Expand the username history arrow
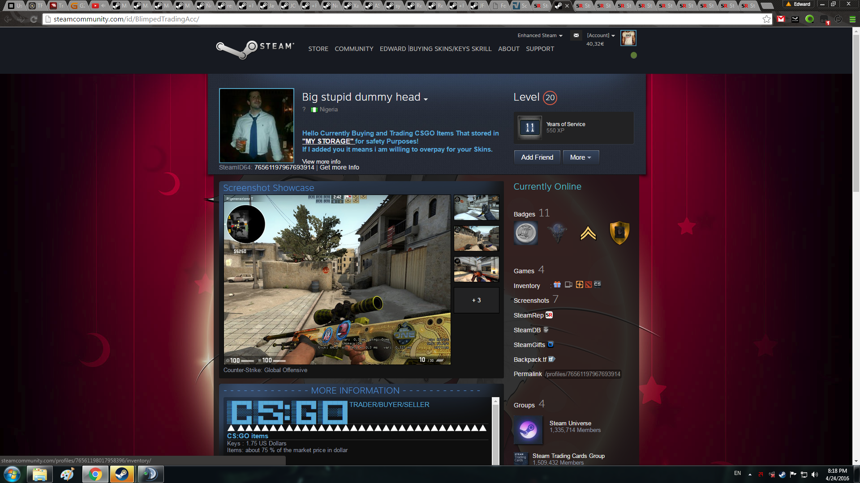 click(x=426, y=99)
